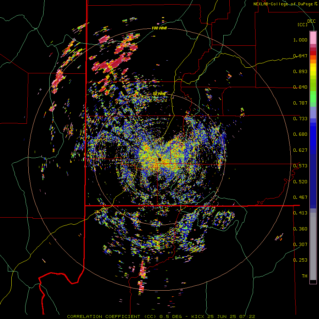
Task: Click the 0.733 scale value
Action: click(300, 119)
